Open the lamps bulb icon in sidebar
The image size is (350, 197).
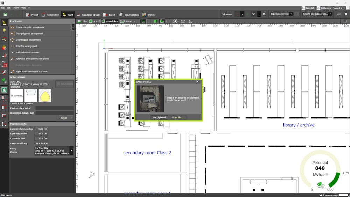tap(4, 31)
